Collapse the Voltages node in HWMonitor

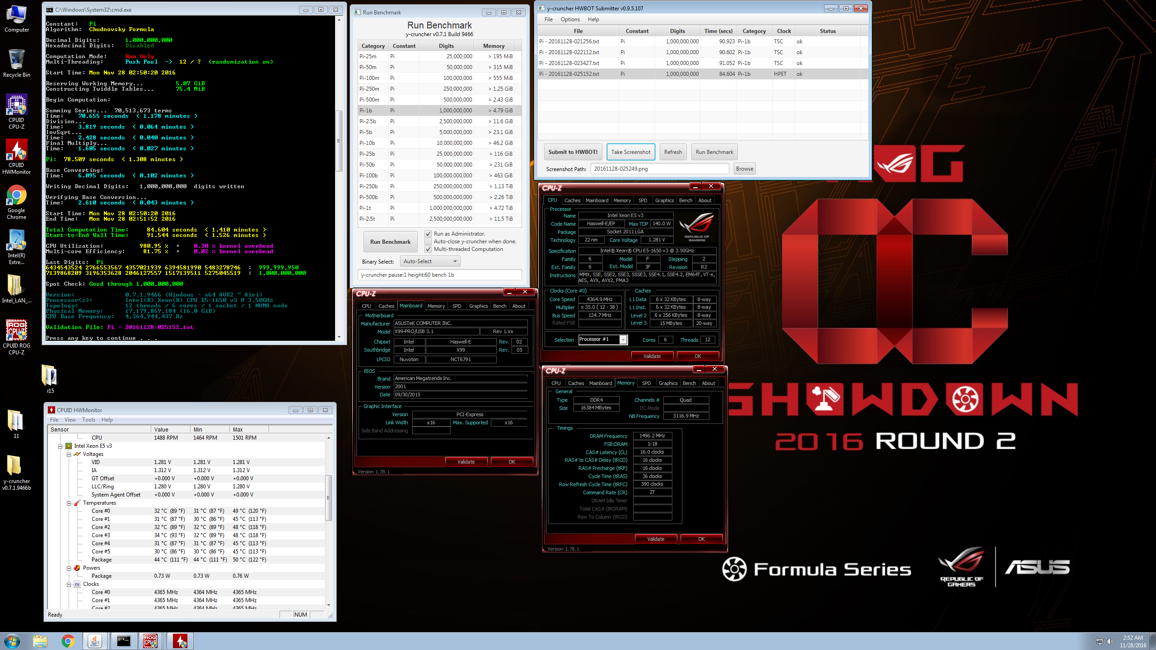coord(69,454)
